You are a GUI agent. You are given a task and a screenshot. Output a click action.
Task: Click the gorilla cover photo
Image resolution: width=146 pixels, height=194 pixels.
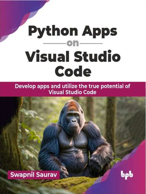(x=73, y=145)
